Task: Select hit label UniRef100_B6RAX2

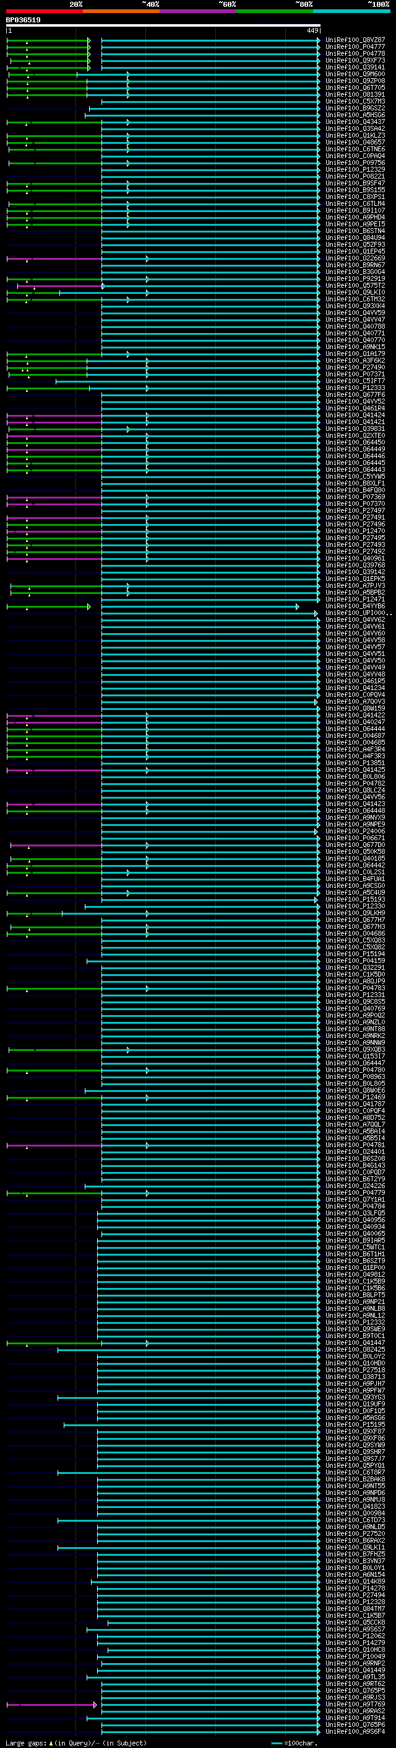Action: click(x=355, y=1540)
